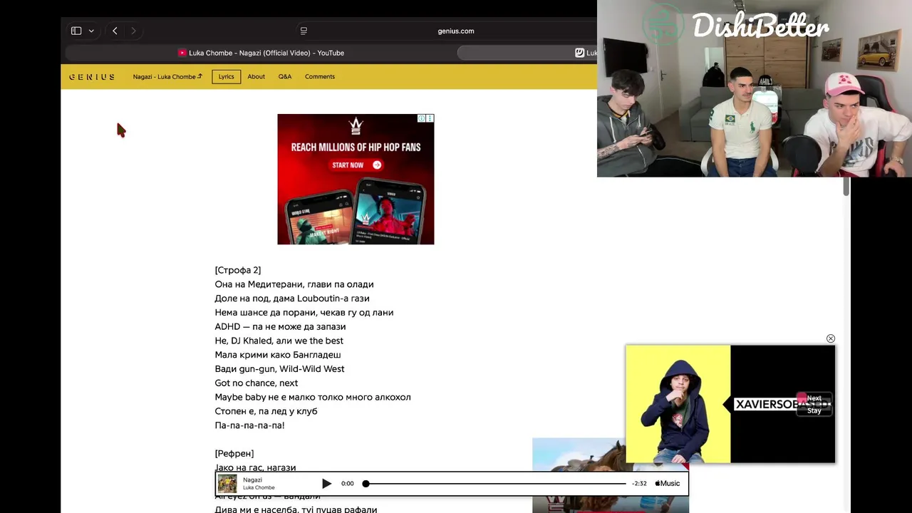Click the Stay button on video overlay
The height and width of the screenshot is (513, 912).
tap(814, 410)
